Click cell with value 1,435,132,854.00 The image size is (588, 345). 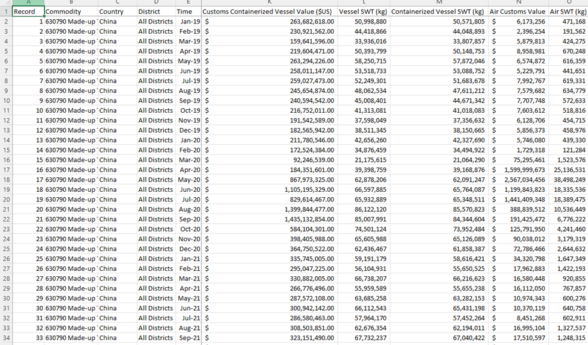coord(269,220)
